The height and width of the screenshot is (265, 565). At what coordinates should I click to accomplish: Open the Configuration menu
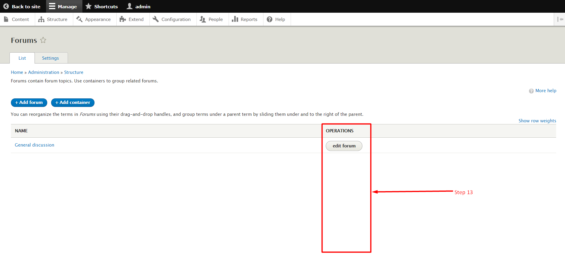pyautogui.click(x=172, y=19)
